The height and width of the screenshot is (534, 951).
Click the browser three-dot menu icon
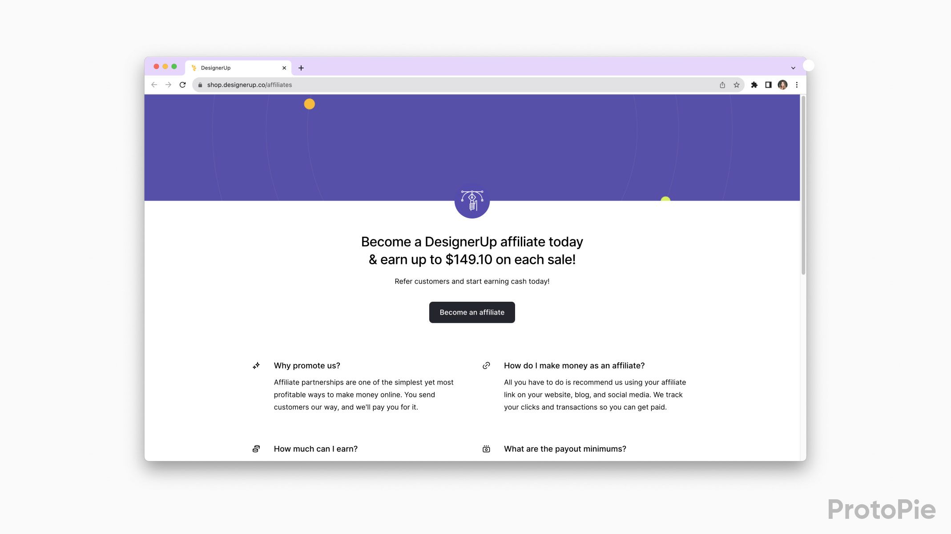click(x=797, y=84)
